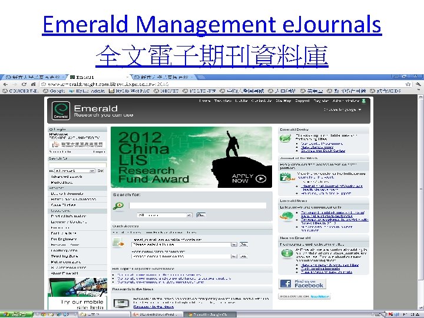Open the CONCERT bookmark in bookmarks bar
The height and width of the screenshot is (318, 424).
[x=20, y=91]
